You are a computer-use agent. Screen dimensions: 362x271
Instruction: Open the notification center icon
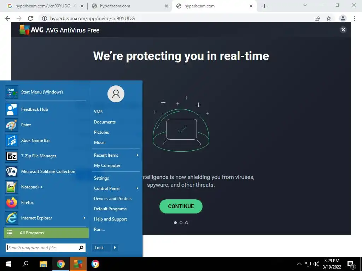click(351, 264)
